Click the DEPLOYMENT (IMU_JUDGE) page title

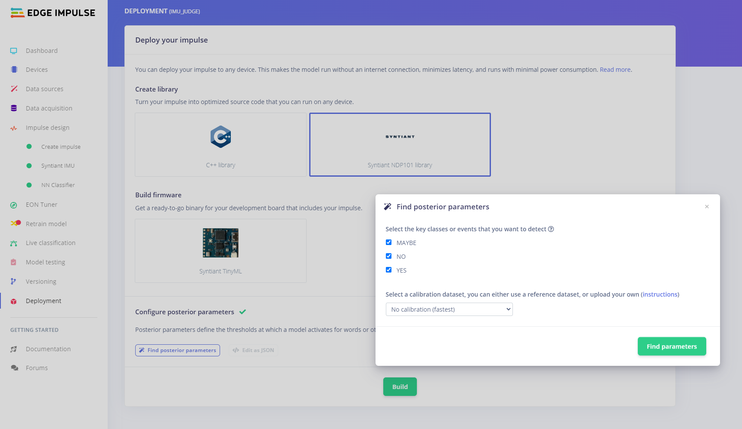(x=162, y=11)
